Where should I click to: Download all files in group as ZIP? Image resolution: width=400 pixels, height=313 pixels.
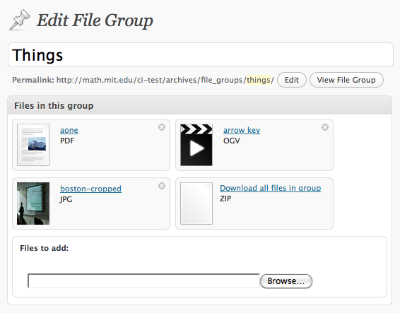[270, 188]
